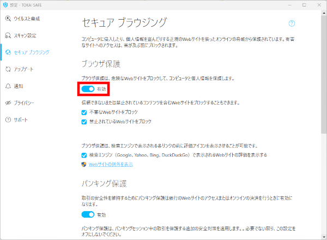Uncheck 禁止されているWebサイトをブロック checkbox
This screenshot has width=327, height=240.
coord(84,122)
